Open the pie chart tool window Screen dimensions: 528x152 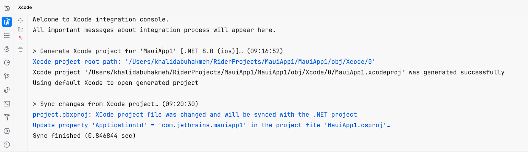coord(7,63)
